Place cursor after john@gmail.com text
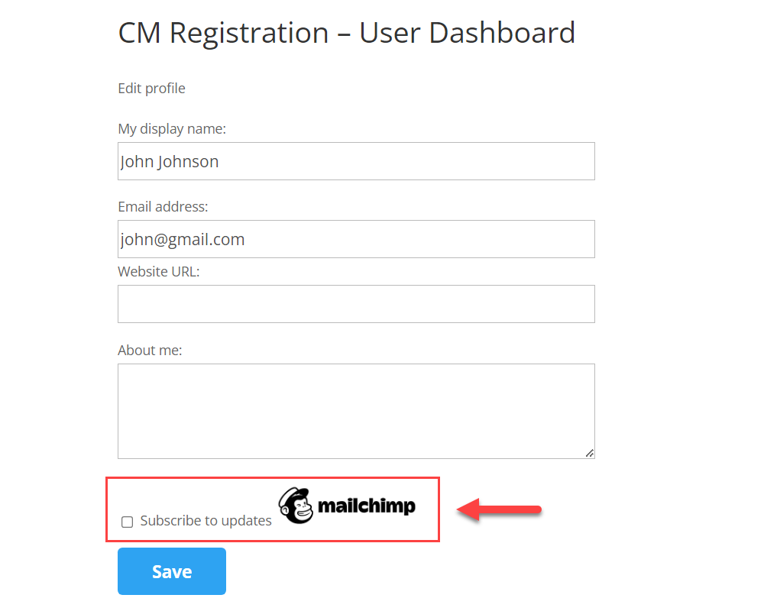764x611 pixels. [x=245, y=240]
